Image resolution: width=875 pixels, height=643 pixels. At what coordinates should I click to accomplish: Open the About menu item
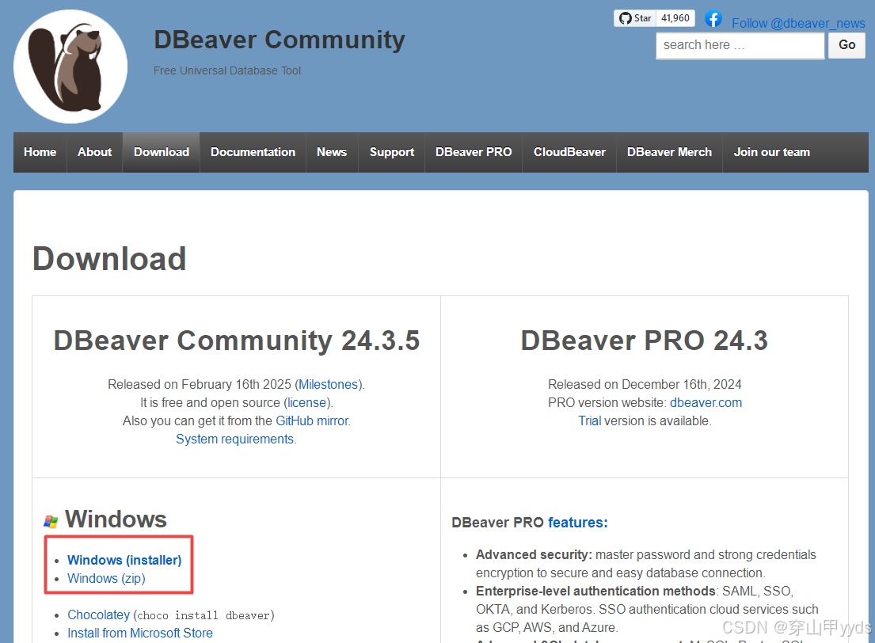pos(95,152)
